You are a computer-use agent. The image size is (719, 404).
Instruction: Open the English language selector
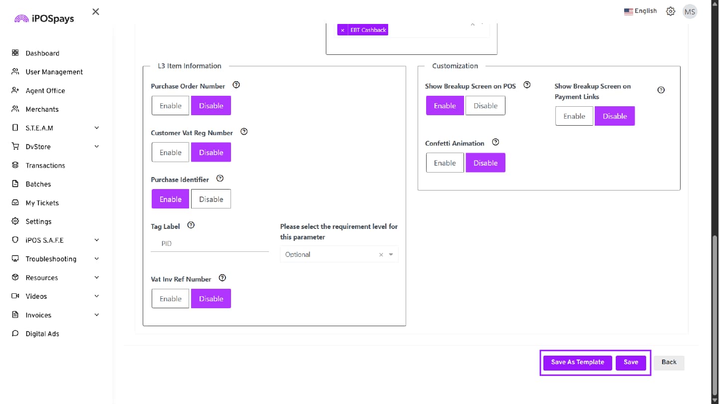point(640,11)
